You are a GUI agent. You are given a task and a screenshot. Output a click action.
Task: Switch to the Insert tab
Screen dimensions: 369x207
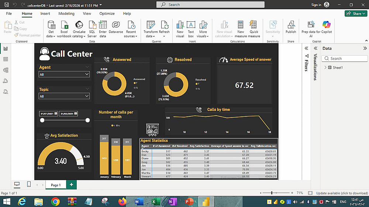45,14
